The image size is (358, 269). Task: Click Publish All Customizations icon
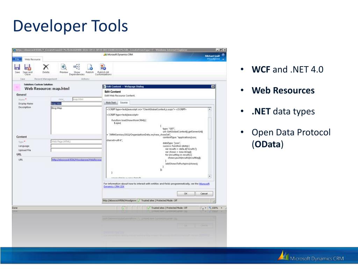click(103, 67)
